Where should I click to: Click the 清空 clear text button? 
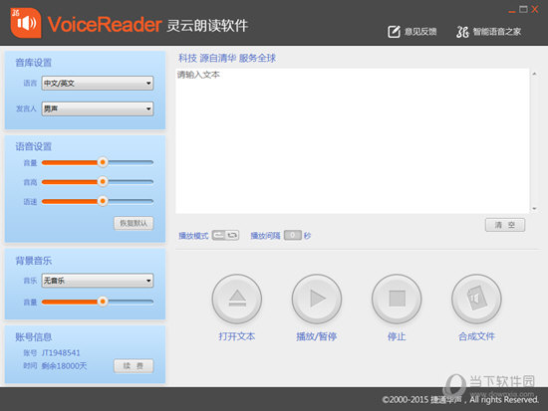coord(505,225)
